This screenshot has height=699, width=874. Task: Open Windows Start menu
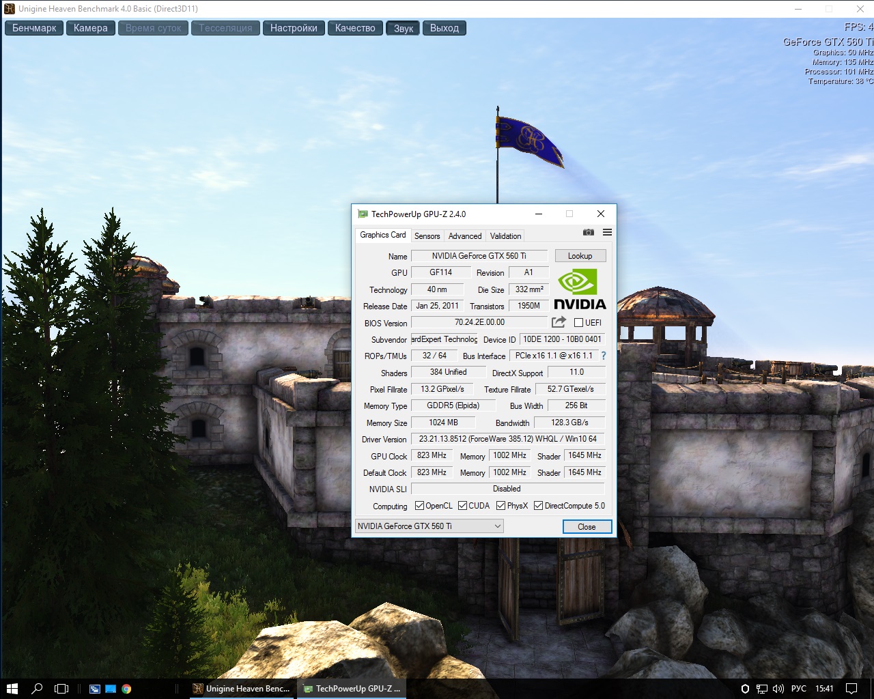pyautogui.click(x=12, y=689)
